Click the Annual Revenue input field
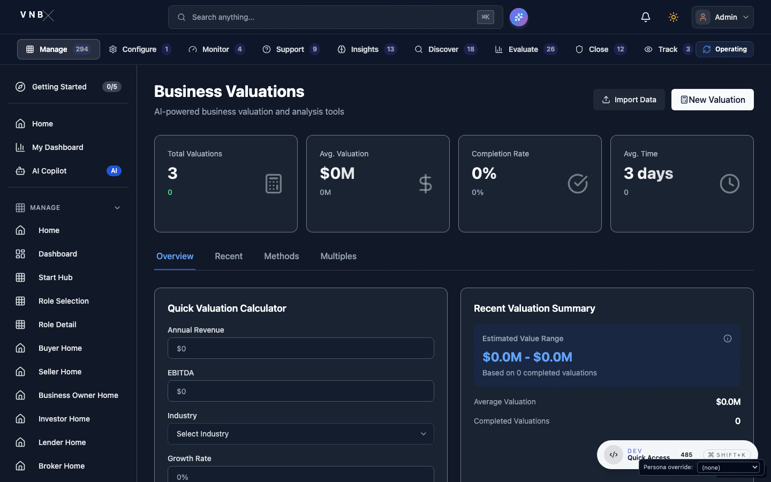Screen dimensions: 771x482 point(300,348)
